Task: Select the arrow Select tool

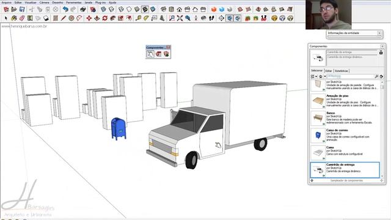Action: pos(6,18)
